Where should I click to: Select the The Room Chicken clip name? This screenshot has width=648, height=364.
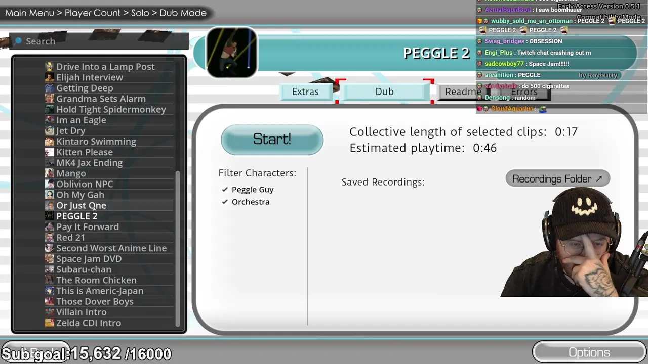pyautogui.click(x=96, y=280)
